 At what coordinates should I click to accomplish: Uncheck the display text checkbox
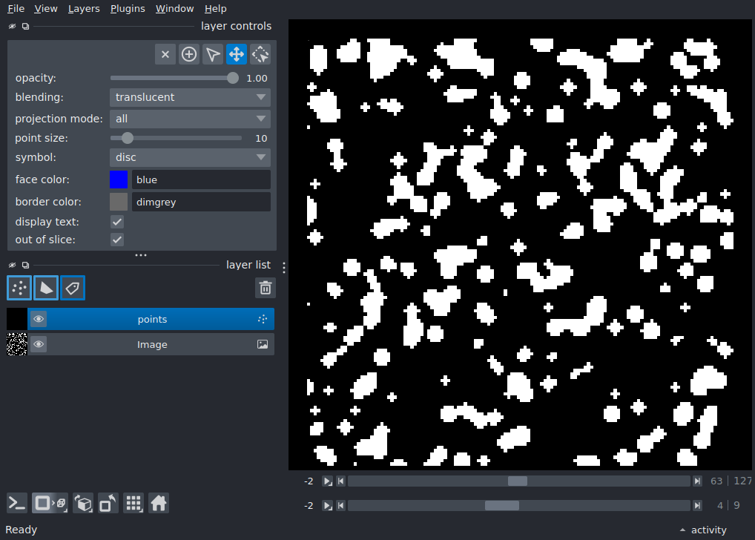[x=117, y=222]
